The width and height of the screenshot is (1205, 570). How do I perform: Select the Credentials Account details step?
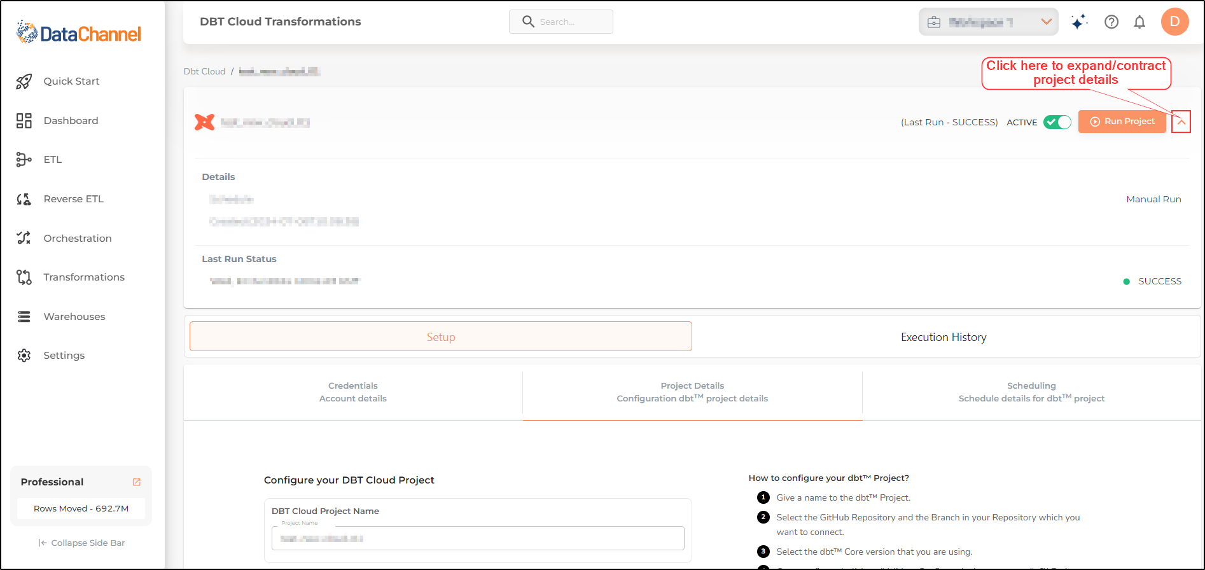tap(353, 393)
